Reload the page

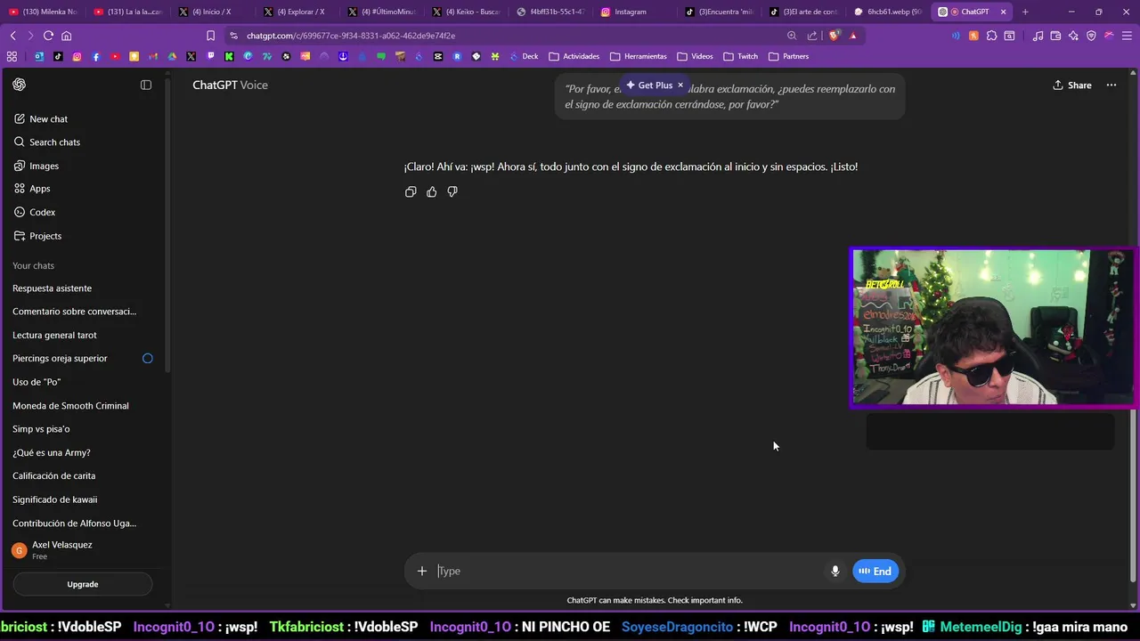coord(48,36)
